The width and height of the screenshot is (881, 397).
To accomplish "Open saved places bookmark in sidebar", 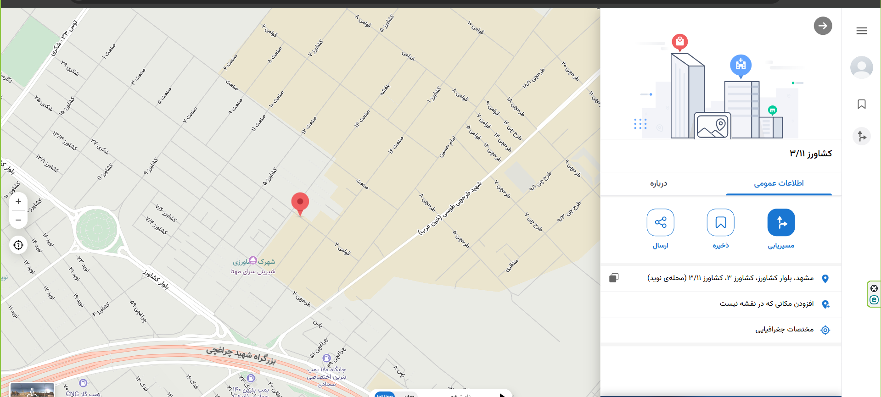I will (862, 104).
